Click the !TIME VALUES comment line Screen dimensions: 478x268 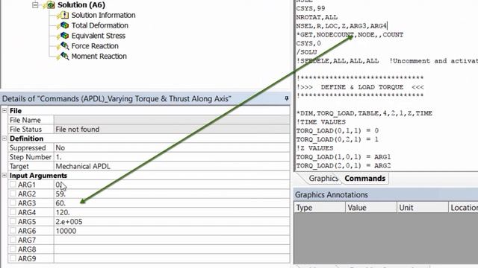(321, 122)
